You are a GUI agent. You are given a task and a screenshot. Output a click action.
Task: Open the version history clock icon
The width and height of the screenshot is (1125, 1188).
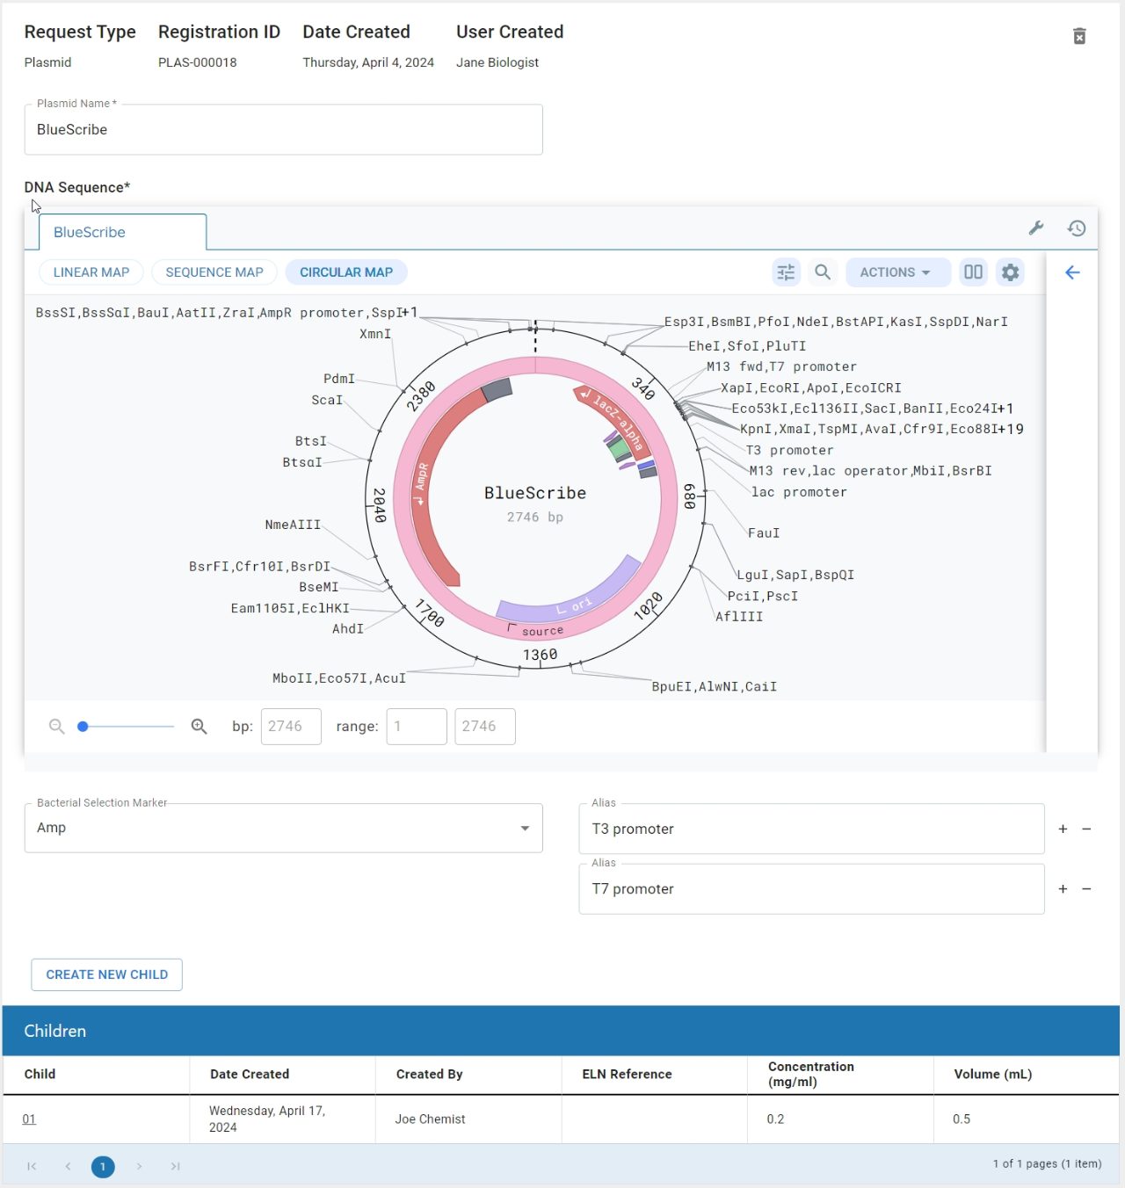[1077, 228]
